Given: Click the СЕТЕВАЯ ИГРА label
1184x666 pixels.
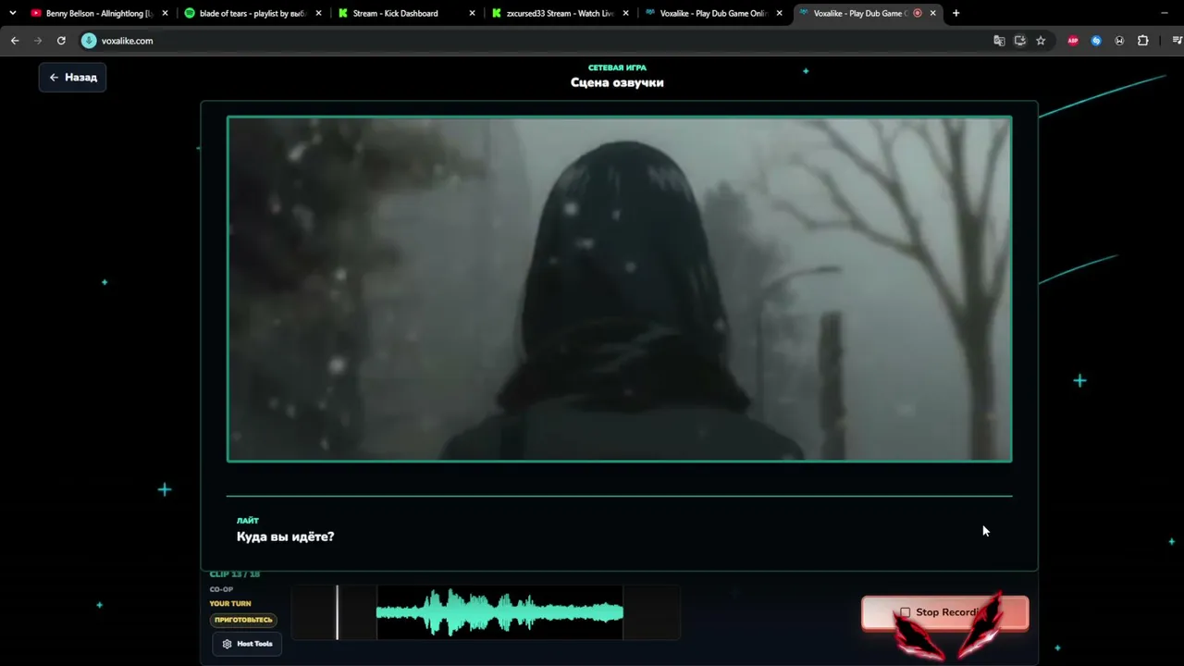Looking at the screenshot, I should point(617,68).
